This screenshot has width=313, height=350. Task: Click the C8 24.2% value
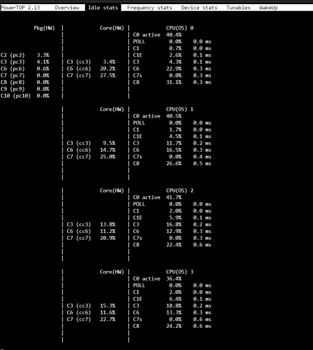[174, 326]
